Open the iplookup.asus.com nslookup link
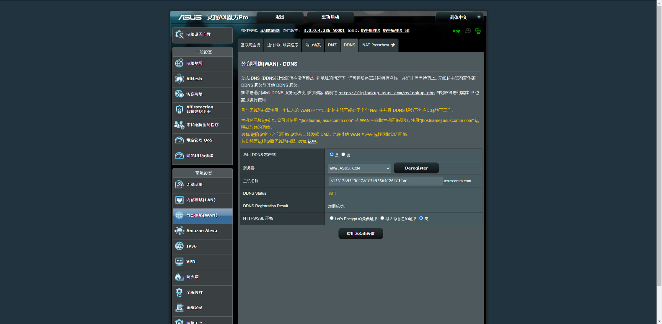This screenshot has height=324, width=662. click(386, 93)
